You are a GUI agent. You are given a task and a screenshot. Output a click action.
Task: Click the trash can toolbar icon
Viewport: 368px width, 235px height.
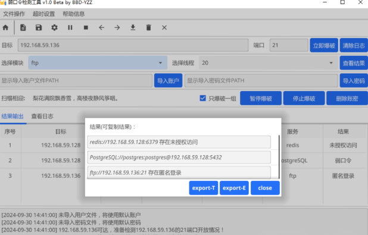pyautogui.click(x=148, y=28)
